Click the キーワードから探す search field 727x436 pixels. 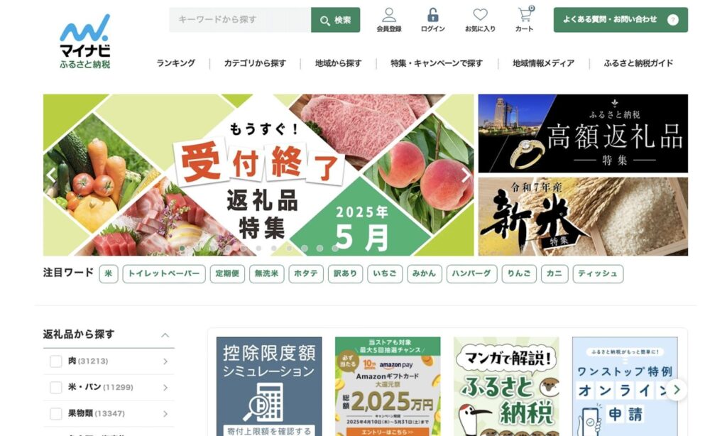240,20
